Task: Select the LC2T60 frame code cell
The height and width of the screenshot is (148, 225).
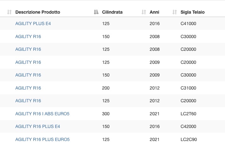Action: pyautogui.click(x=188, y=114)
